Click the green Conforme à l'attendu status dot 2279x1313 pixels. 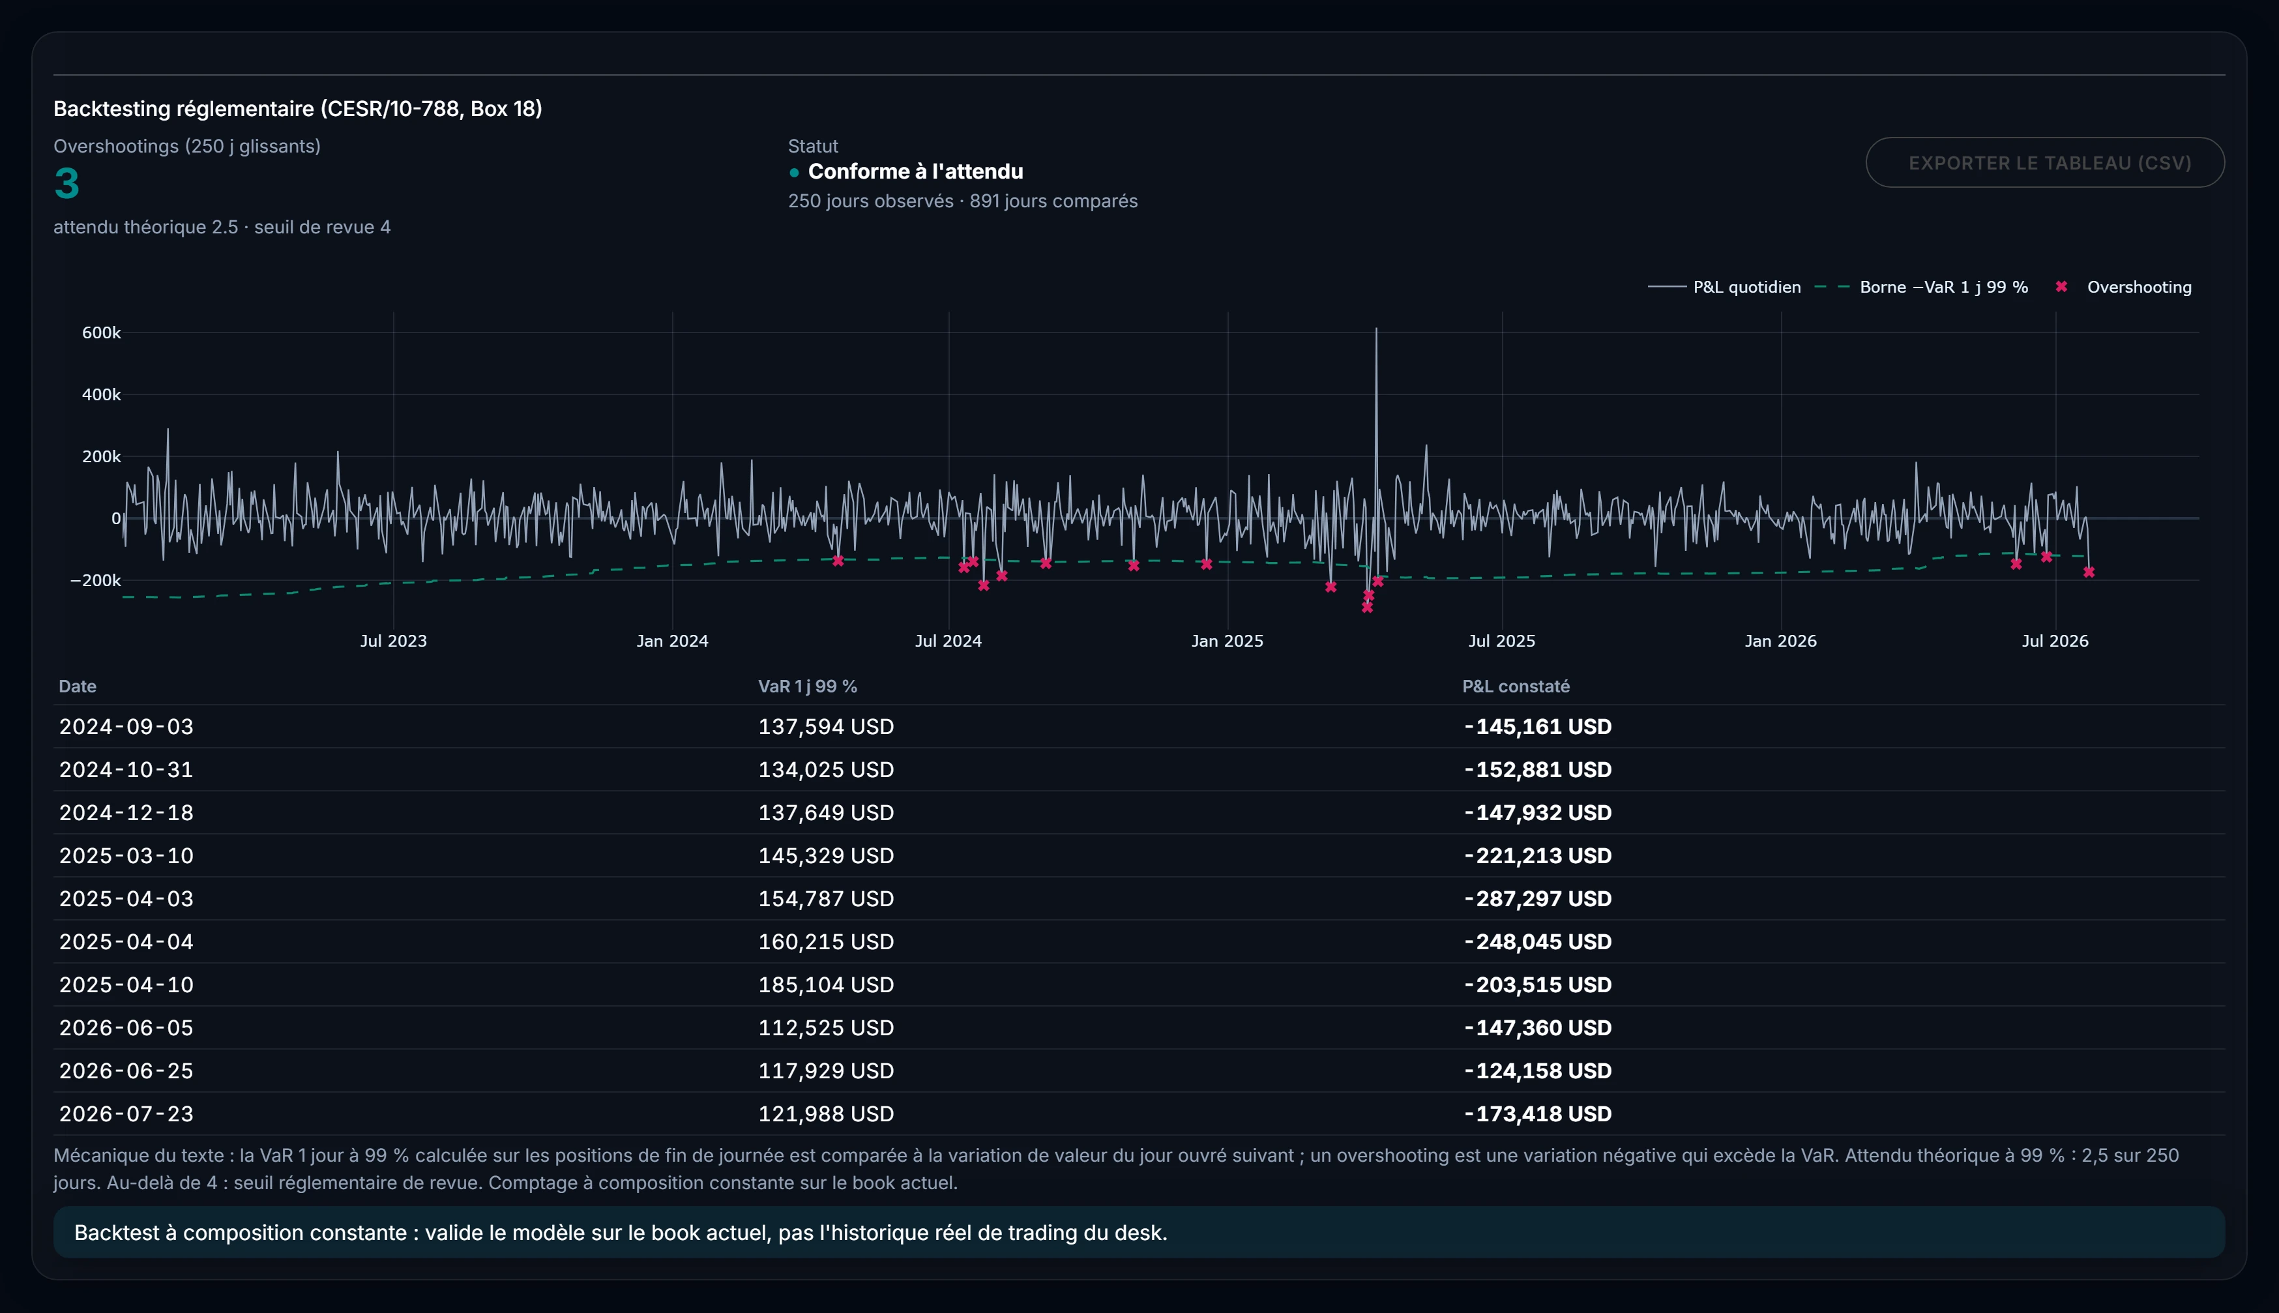(794, 172)
